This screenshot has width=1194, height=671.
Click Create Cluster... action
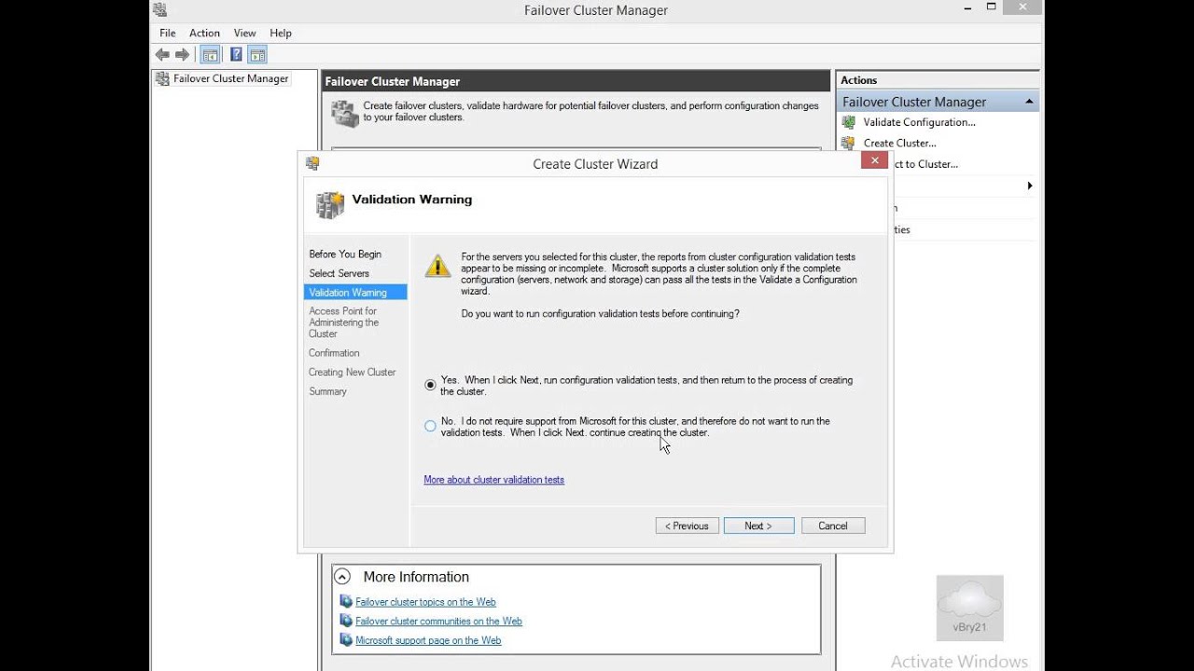point(900,143)
